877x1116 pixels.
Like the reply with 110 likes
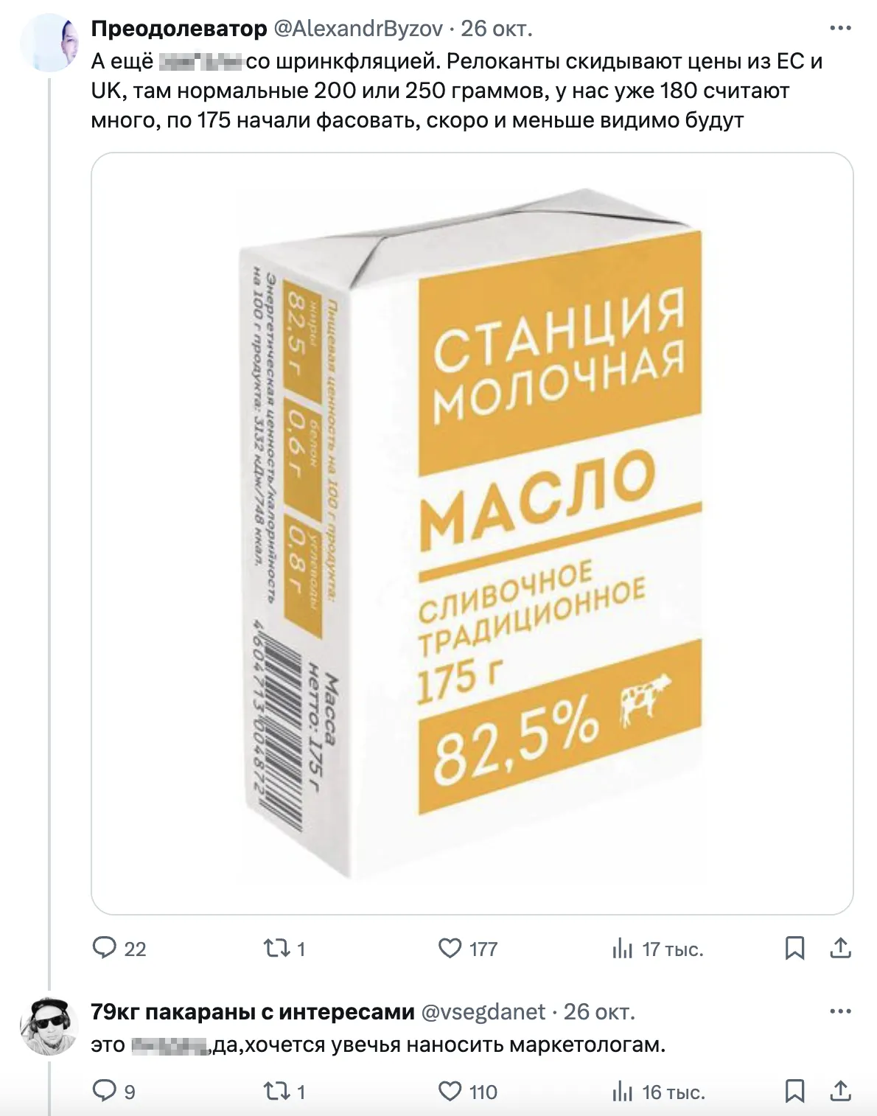(x=450, y=1091)
